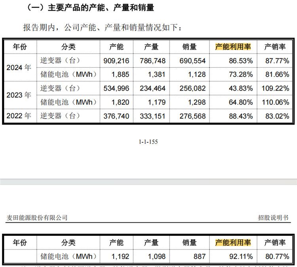Viewport: 297px width, 267px height.
Task: Click 储能电池（MWh） in the 2024 row
Action: coord(68,74)
